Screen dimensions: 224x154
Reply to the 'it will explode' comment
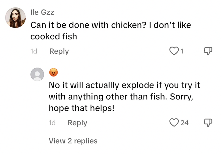point(77,123)
